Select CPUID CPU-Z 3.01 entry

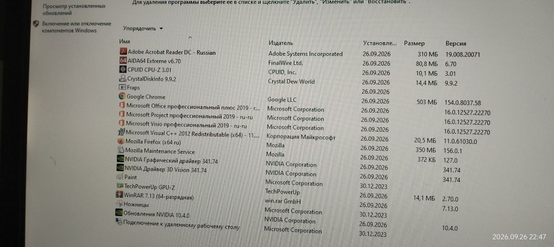149,70
